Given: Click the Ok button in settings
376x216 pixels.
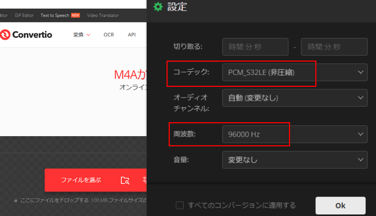Looking at the screenshot, I should coord(341,205).
